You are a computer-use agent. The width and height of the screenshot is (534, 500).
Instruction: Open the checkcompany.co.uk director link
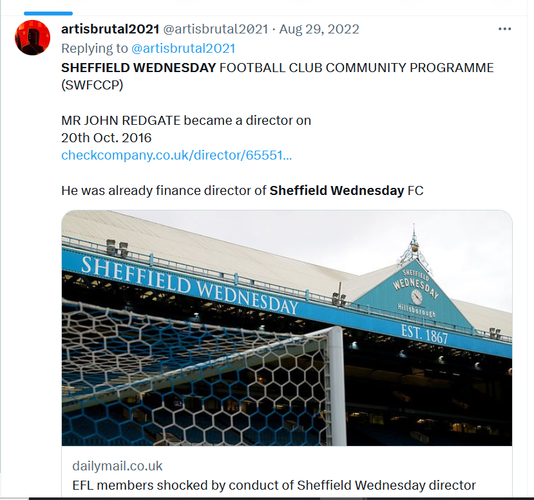(176, 155)
